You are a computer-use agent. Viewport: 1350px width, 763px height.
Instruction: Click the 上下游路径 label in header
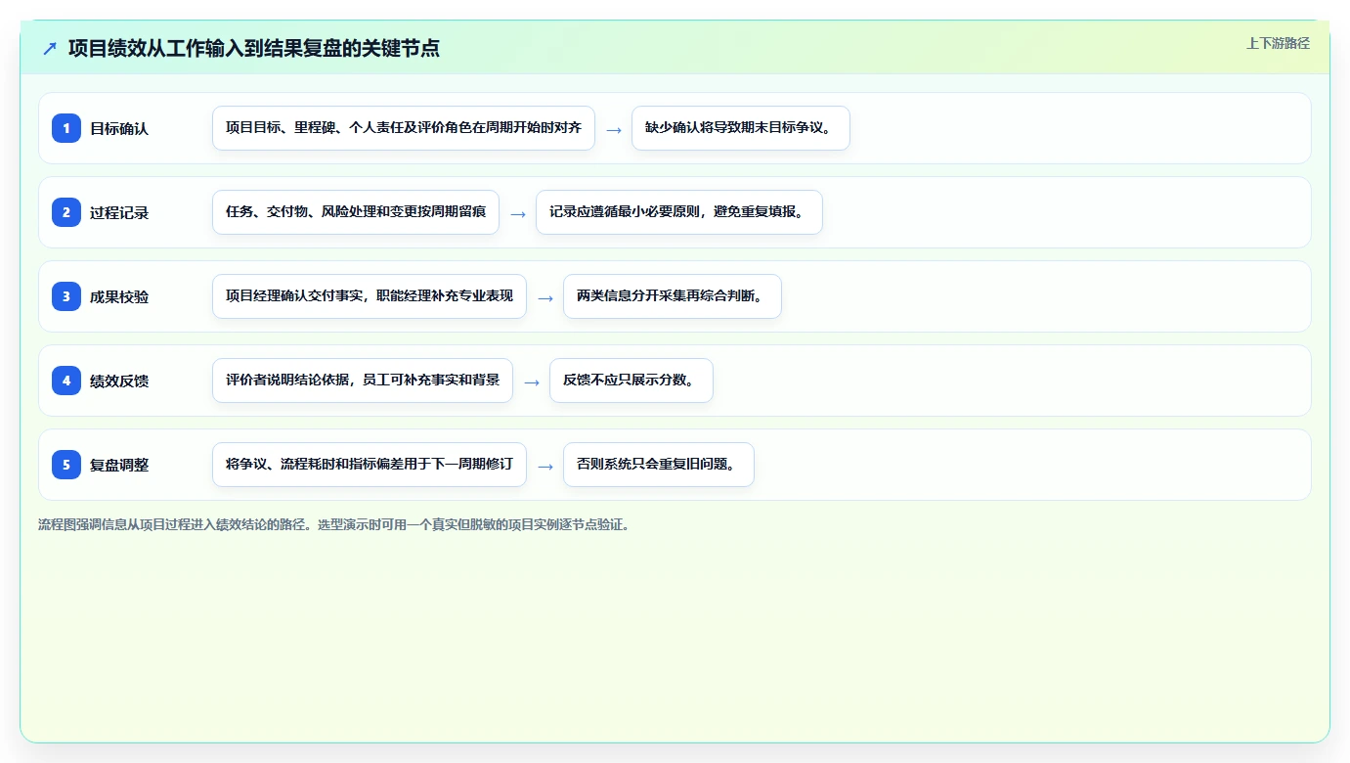[x=1278, y=43]
